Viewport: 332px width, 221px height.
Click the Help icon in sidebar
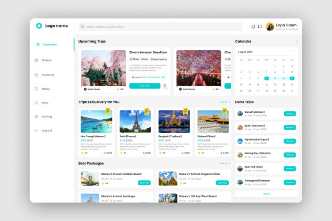[x=36, y=103]
